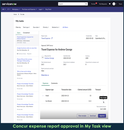Image resolution: width=124 pixels, height=130 pixels.
Task: Open Related to filter dropdown
Action: (x=56, y=27)
